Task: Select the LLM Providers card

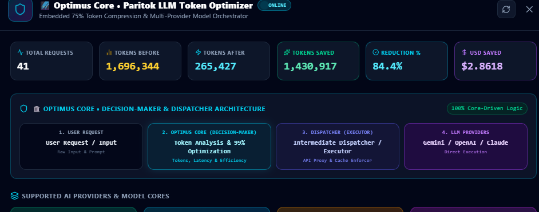Action: (x=465, y=146)
